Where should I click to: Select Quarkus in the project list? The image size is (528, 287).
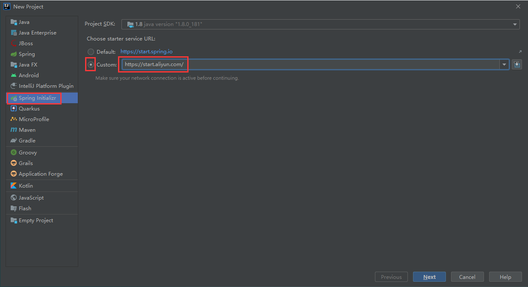coord(42,109)
